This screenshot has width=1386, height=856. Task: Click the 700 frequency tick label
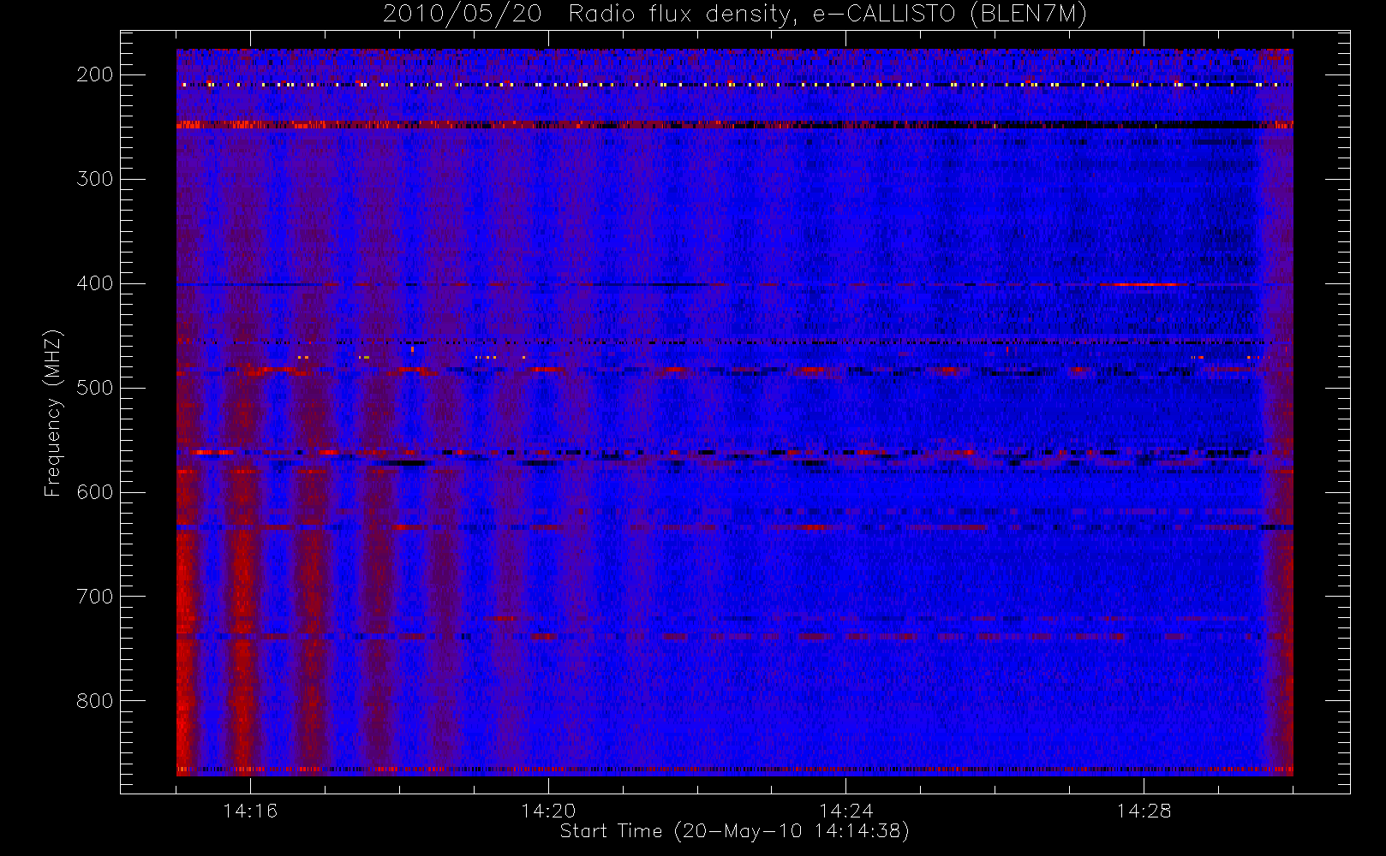click(95, 597)
